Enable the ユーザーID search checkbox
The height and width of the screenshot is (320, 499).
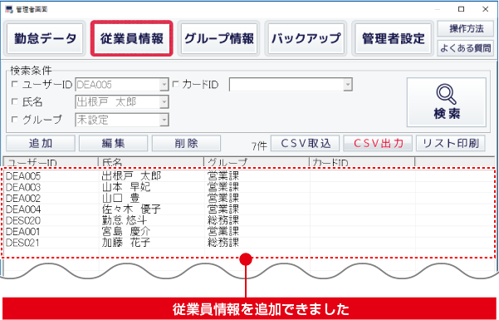pyautogui.click(x=15, y=85)
